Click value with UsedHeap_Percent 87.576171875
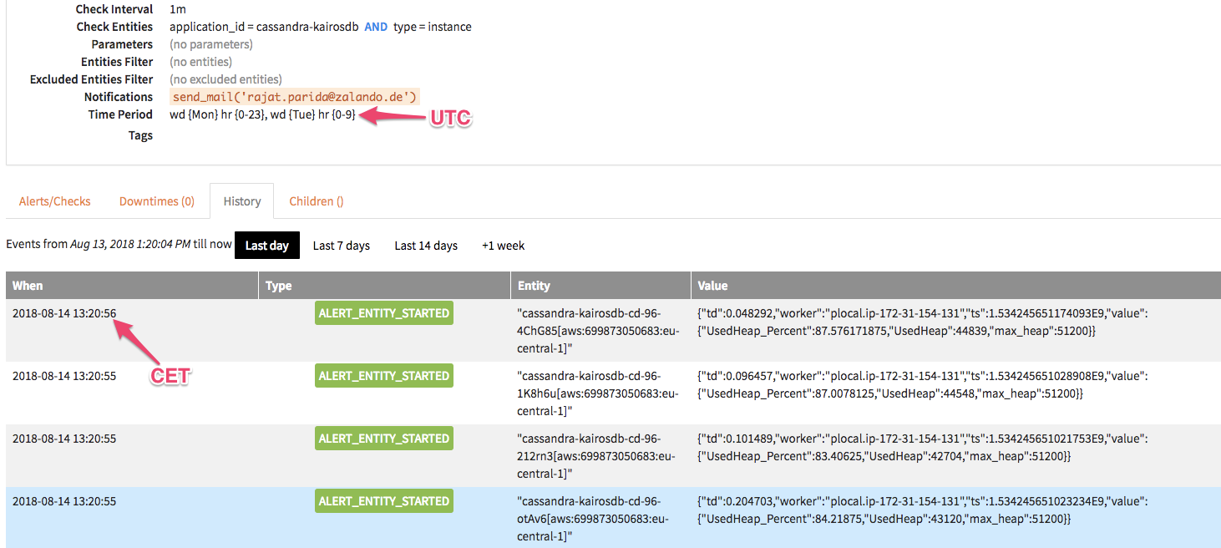1221x548 pixels. point(922,322)
